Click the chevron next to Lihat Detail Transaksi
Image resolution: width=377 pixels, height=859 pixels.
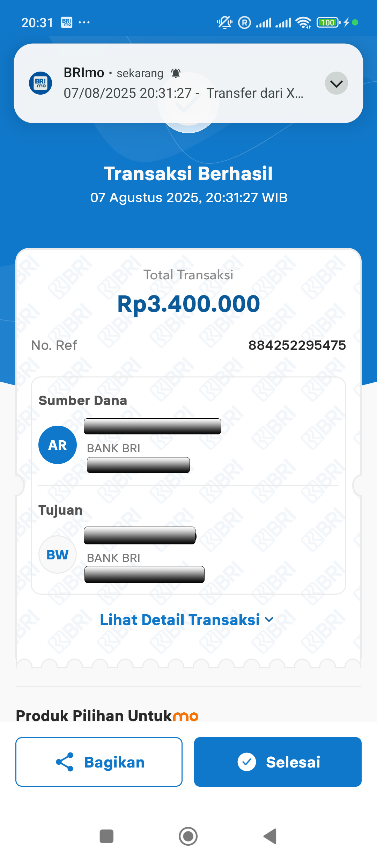(x=269, y=620)
